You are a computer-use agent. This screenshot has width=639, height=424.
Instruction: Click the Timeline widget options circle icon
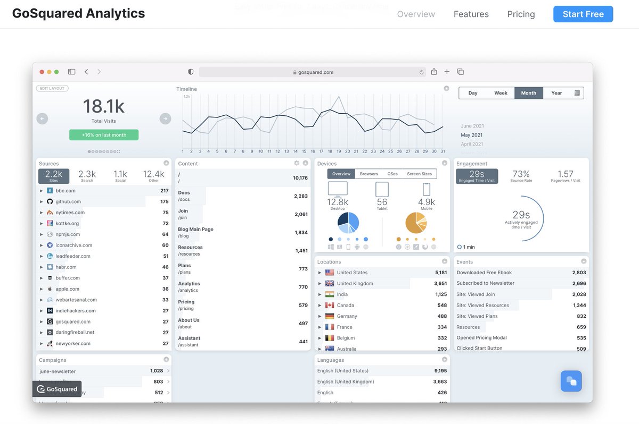coord(446,89)
